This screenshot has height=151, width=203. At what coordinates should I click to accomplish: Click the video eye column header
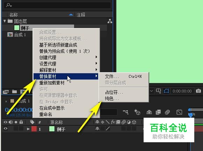6,122
